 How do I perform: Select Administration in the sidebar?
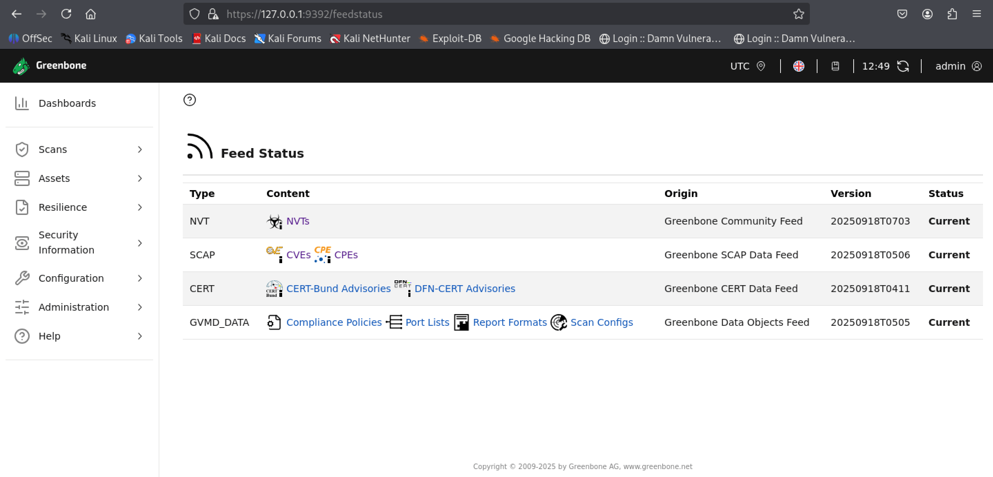point(79,307)
